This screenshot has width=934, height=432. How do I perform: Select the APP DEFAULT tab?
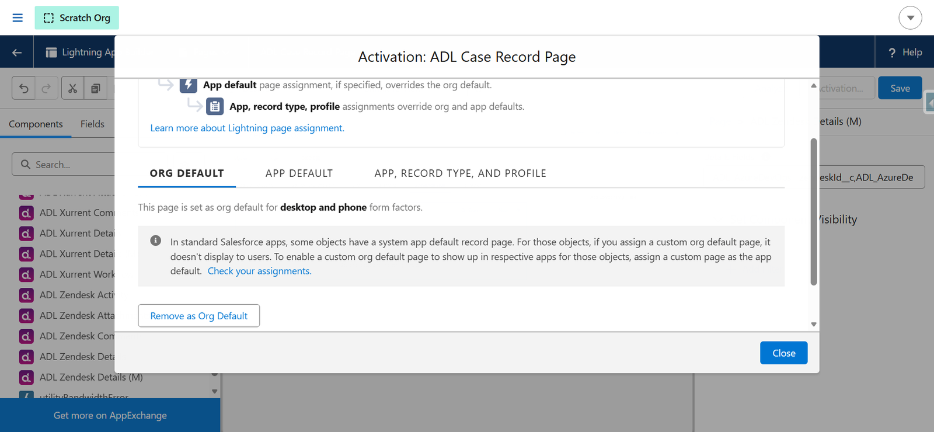click(299, 173)
